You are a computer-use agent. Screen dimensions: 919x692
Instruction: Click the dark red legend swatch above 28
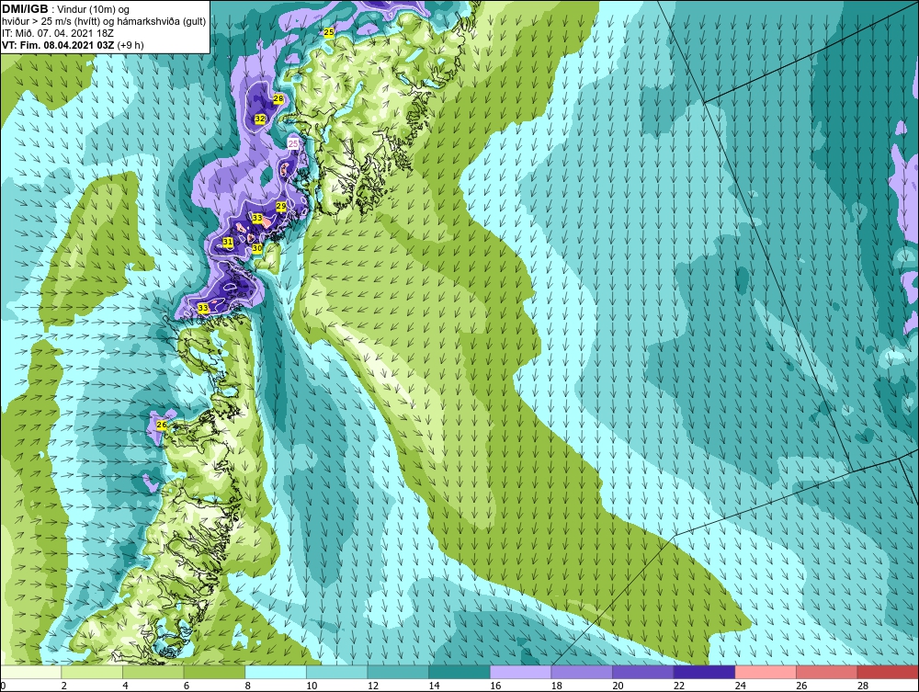coord(888,672)
